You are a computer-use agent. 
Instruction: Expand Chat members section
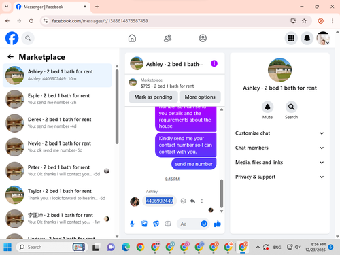point(279,148)
